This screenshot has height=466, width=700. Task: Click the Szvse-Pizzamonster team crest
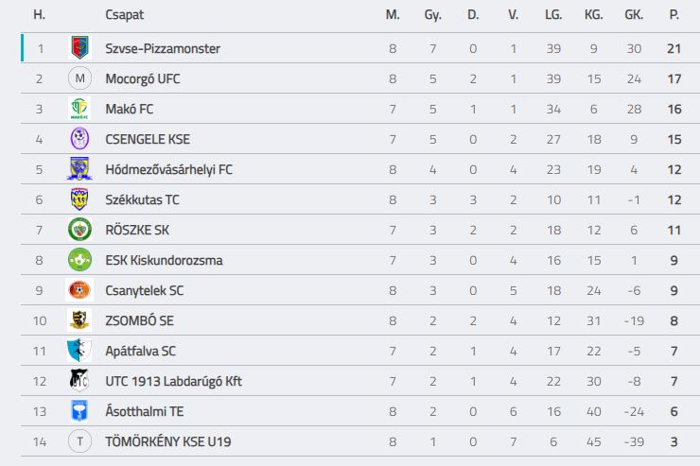coord(79,48)
